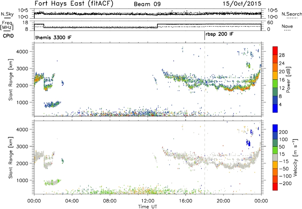Click the '1000' range tick on the velocity panel

[x=22, y=180]
